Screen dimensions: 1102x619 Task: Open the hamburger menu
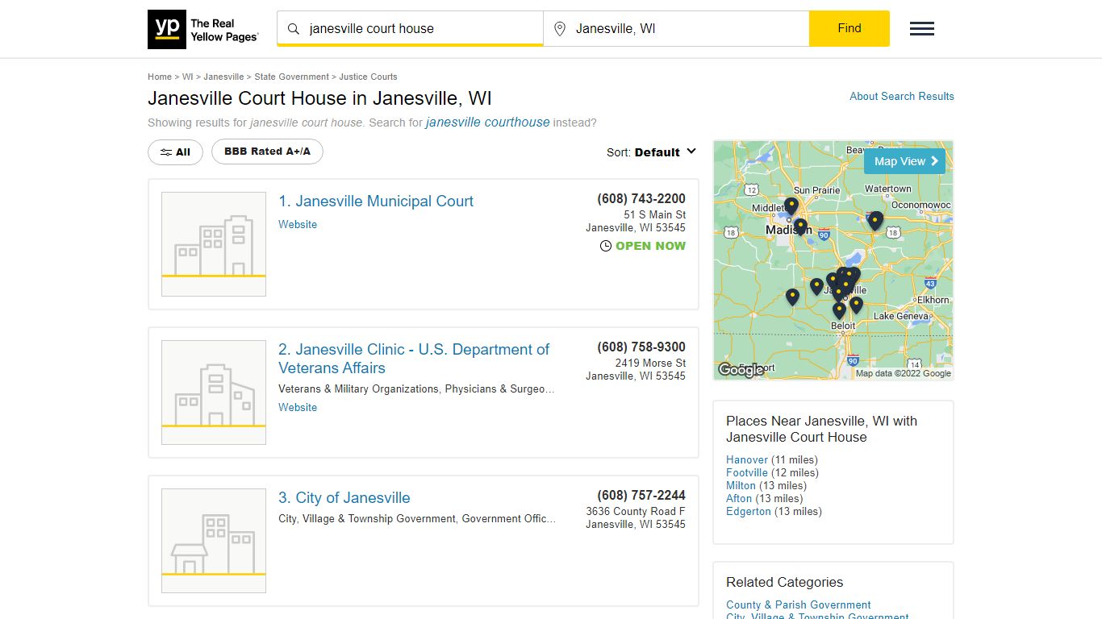922,29
